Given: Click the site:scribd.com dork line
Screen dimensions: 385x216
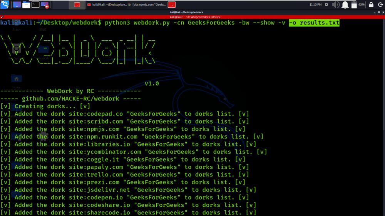Looking at the screenshot, I should (124, 121).
